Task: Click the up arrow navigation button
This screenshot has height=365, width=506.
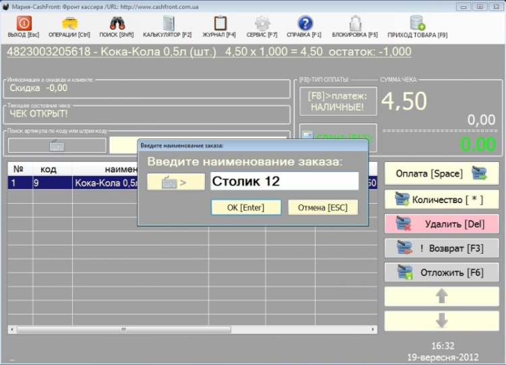Action: 441,296
